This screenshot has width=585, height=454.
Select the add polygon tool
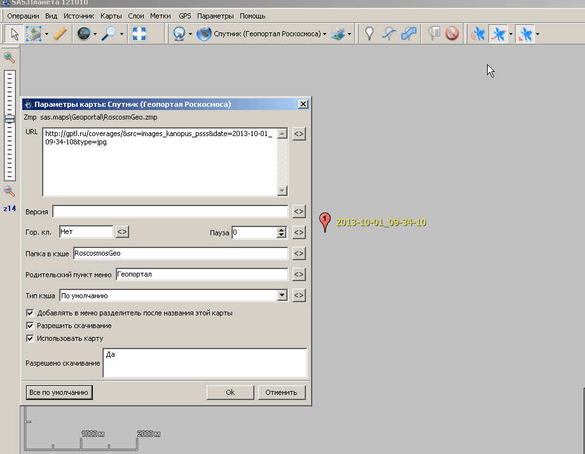[x=409, y=34]
